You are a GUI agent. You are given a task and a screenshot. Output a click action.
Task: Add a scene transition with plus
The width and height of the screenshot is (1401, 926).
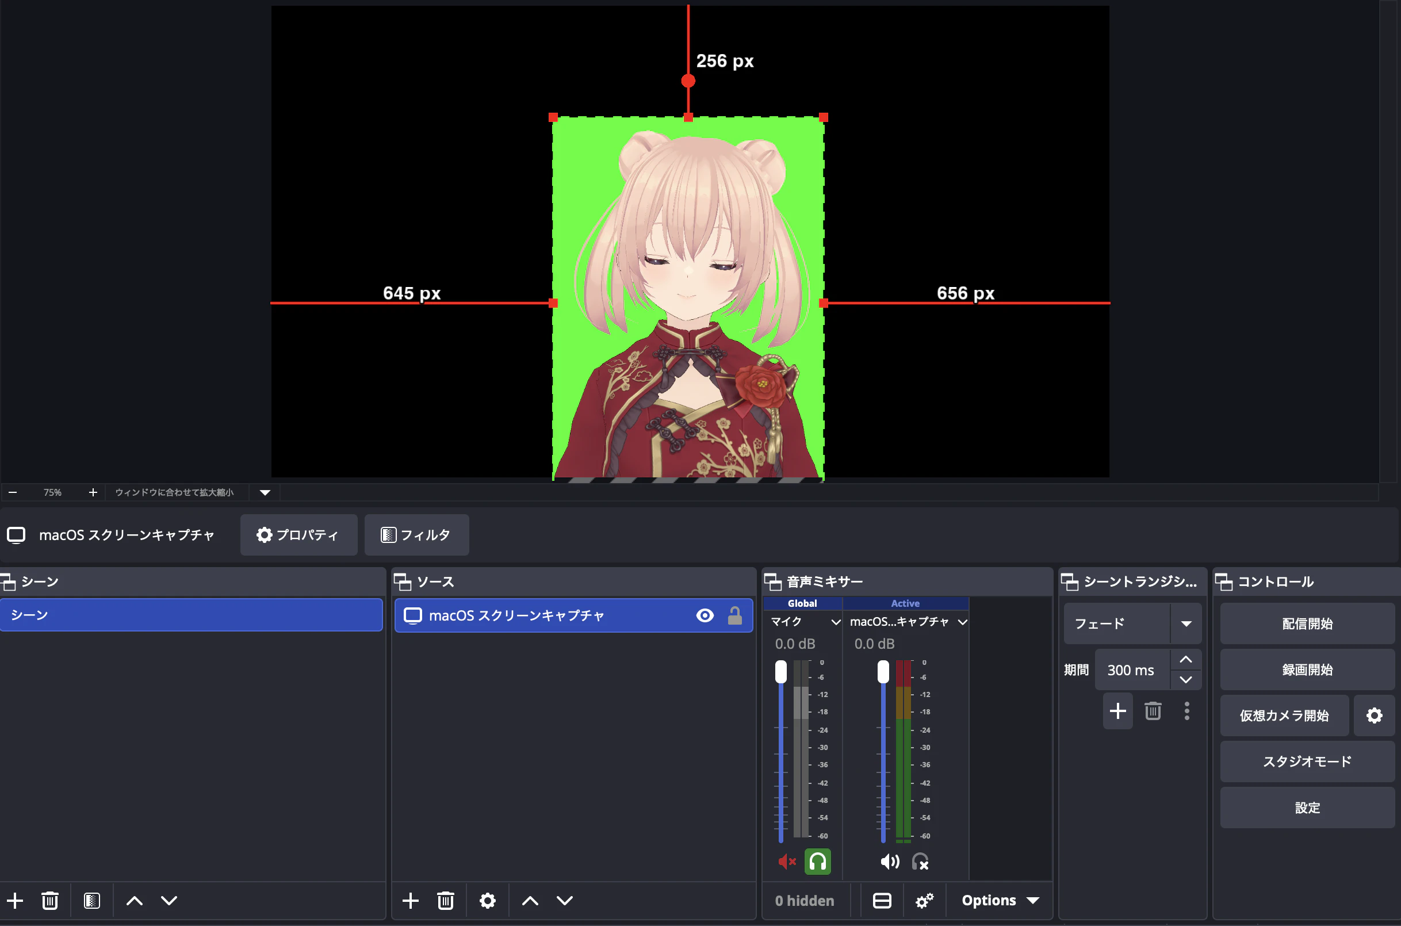[1117, 711]
